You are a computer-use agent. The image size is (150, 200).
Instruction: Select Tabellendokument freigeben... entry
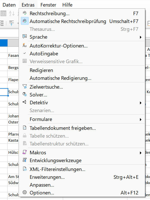click(82, 128)
